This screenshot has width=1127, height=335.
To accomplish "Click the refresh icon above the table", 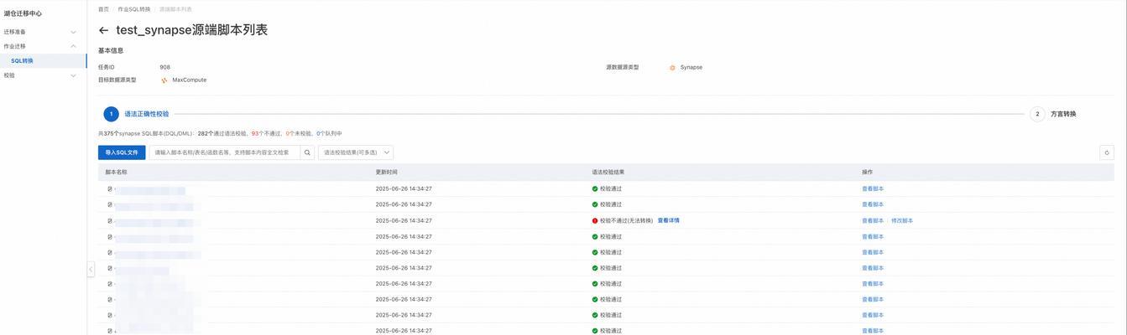I will pos(1107,152).
